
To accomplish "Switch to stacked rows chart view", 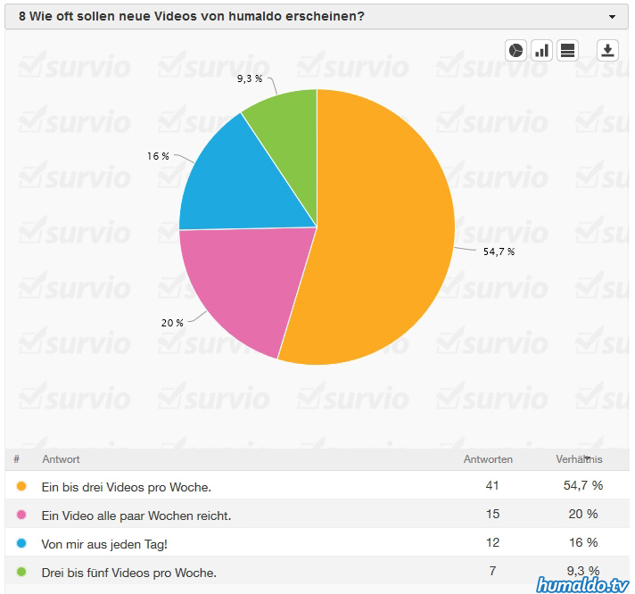I will [568, 51].
